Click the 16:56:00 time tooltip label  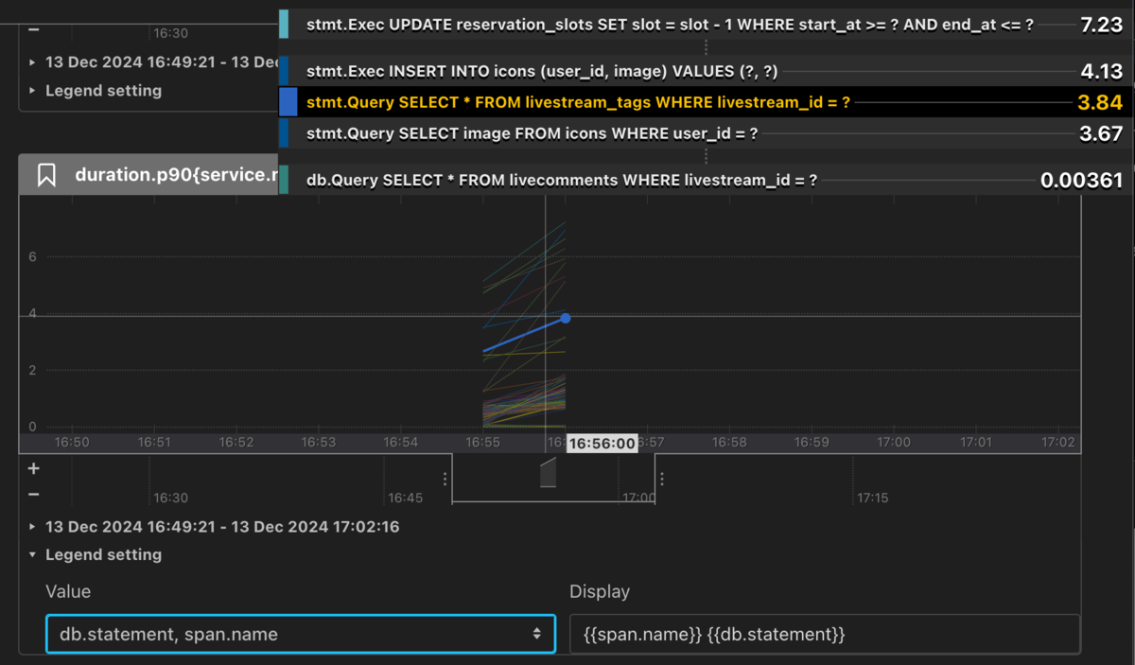[602, 444]
